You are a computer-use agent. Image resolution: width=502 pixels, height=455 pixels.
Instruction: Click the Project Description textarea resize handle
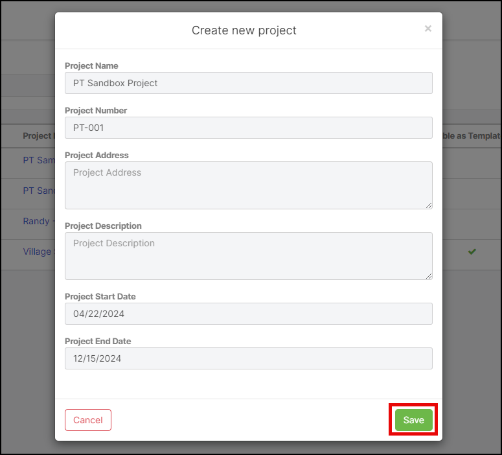(x=429, y=276)
